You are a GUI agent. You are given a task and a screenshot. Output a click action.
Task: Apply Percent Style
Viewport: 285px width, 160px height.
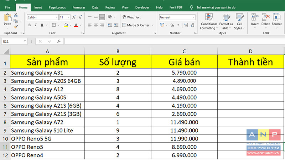(172, 25)
